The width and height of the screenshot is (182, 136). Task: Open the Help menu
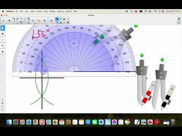coord(75,11)
